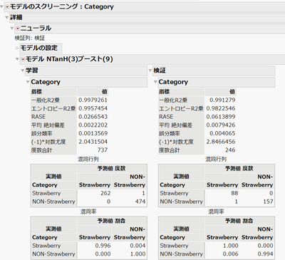Collapse the モデル NTanH(3)ブースト(9) section

pos(17,59)
